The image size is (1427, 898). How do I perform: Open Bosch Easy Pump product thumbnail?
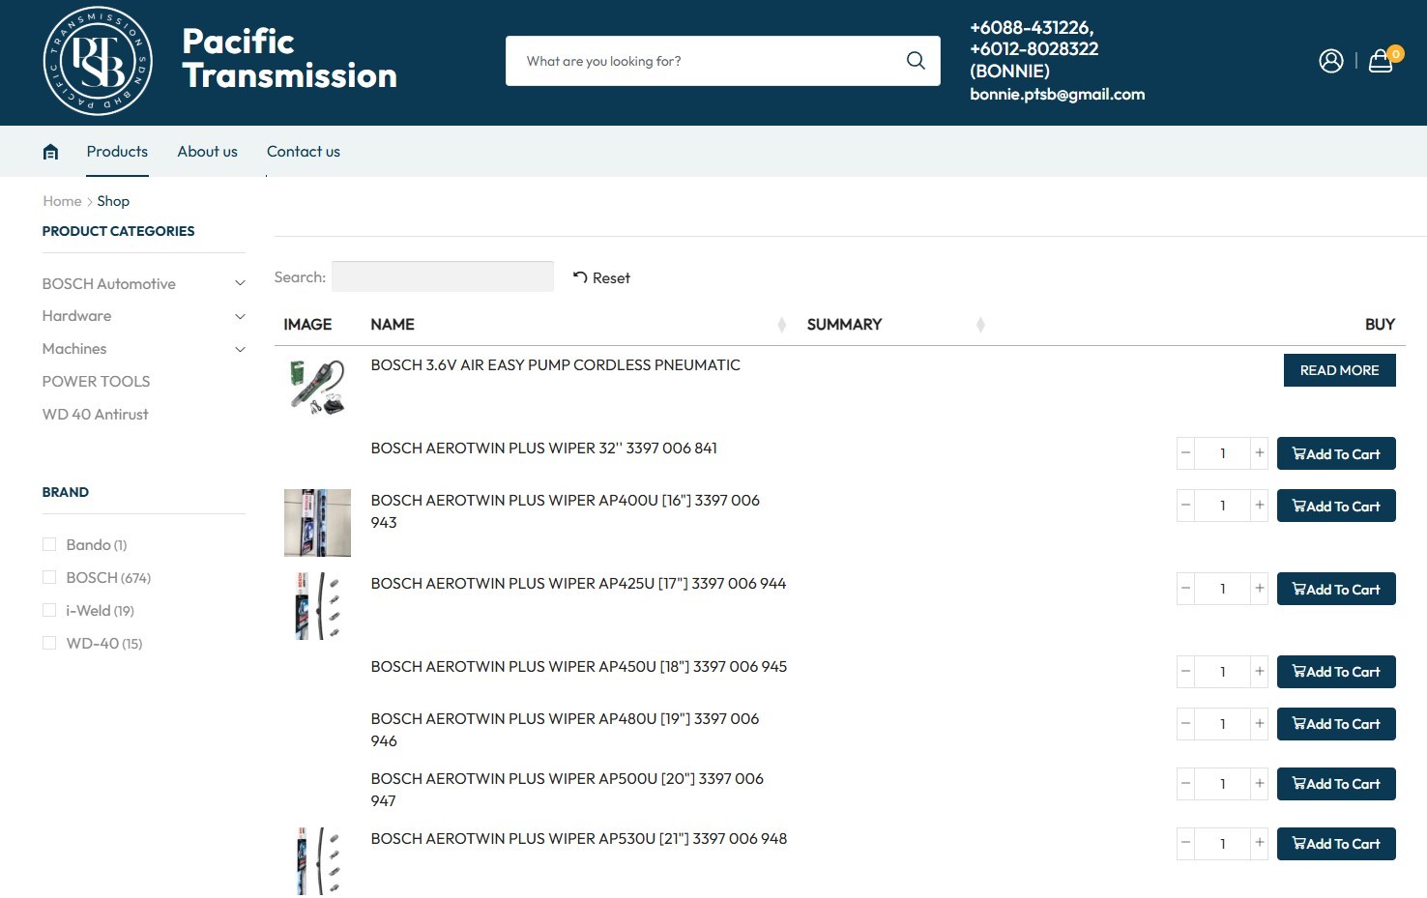click(x=317, y=387)
